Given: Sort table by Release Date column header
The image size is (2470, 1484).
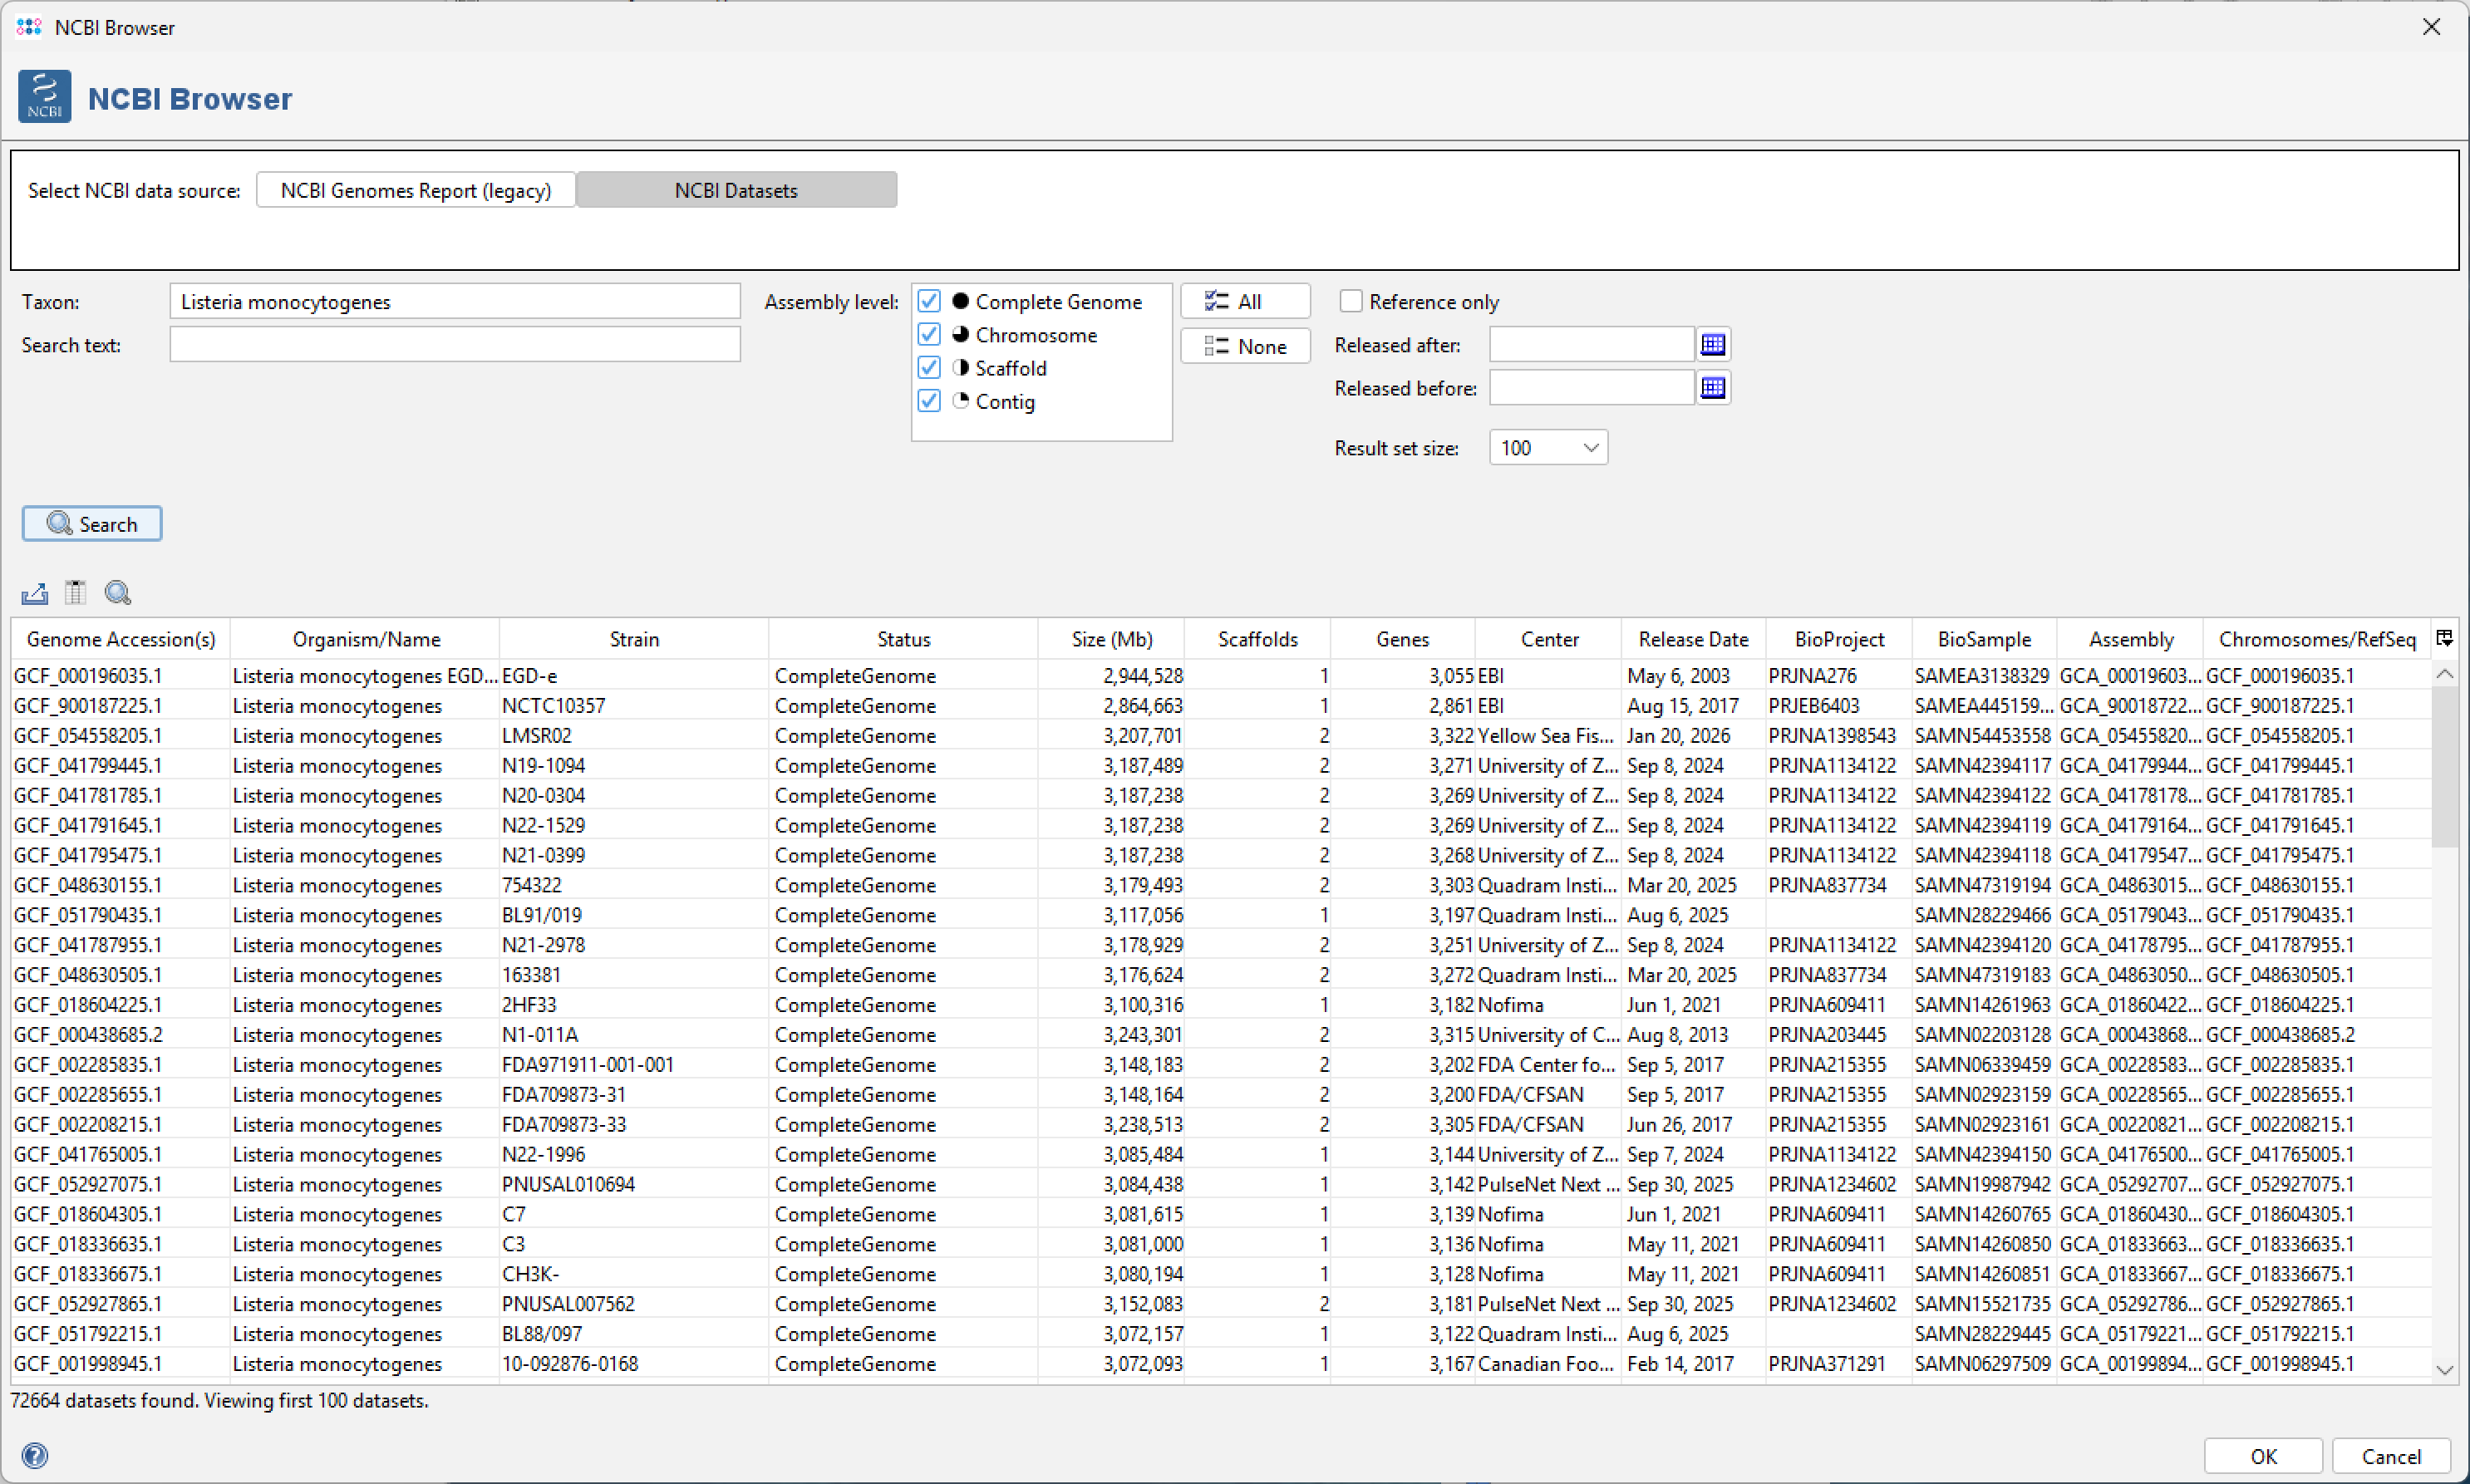Looking at the screenshot, I should [1692, 639].
